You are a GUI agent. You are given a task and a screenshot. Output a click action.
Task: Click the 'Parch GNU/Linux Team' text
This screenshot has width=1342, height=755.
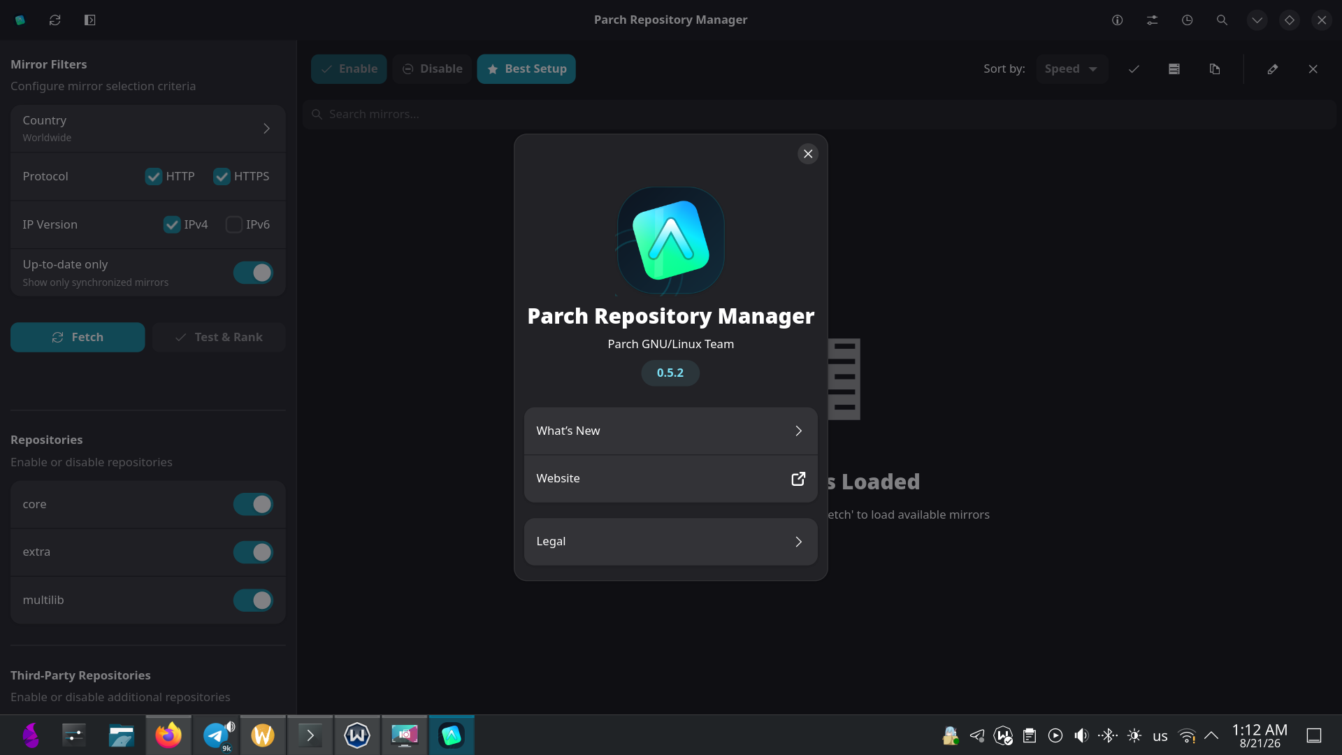(x=671, y=344)
